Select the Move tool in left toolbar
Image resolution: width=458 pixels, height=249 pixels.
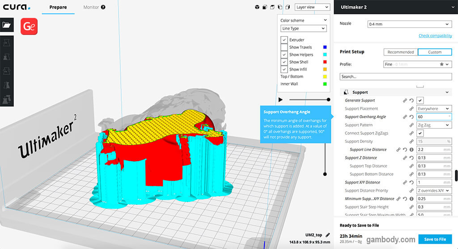(7, 42)
